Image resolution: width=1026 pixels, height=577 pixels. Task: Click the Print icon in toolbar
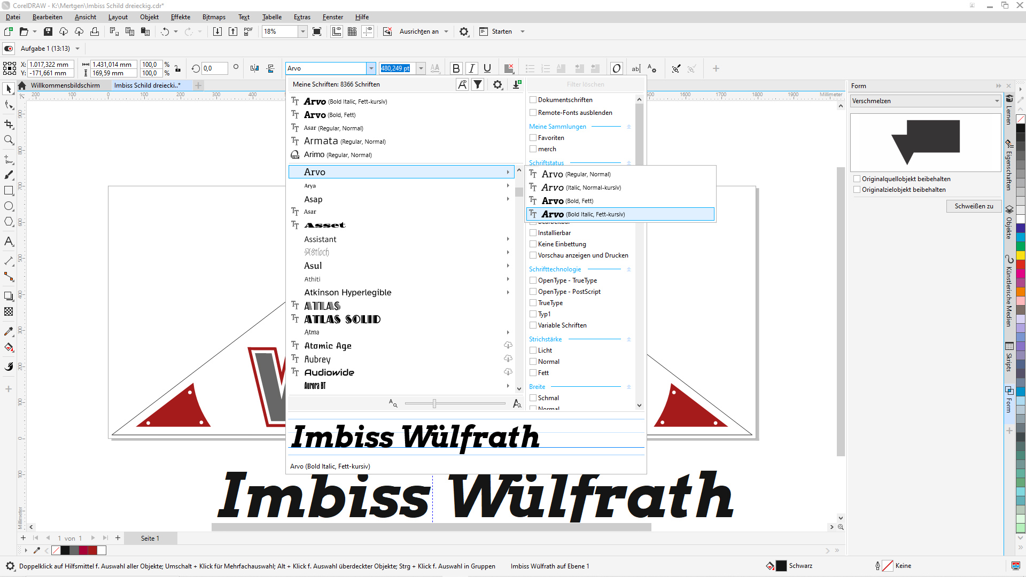(95, 32)
